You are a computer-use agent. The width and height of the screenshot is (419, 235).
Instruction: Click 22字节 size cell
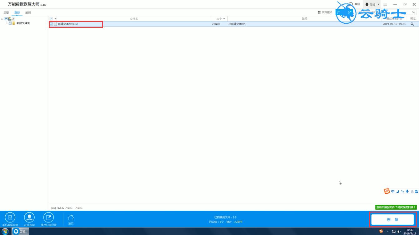click(216, 24)
